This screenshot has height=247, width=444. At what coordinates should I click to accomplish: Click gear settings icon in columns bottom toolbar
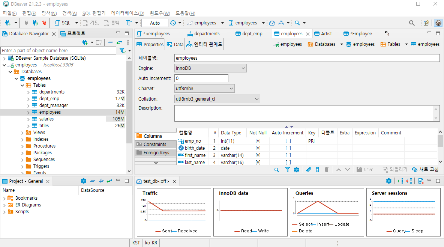(297, 170)
